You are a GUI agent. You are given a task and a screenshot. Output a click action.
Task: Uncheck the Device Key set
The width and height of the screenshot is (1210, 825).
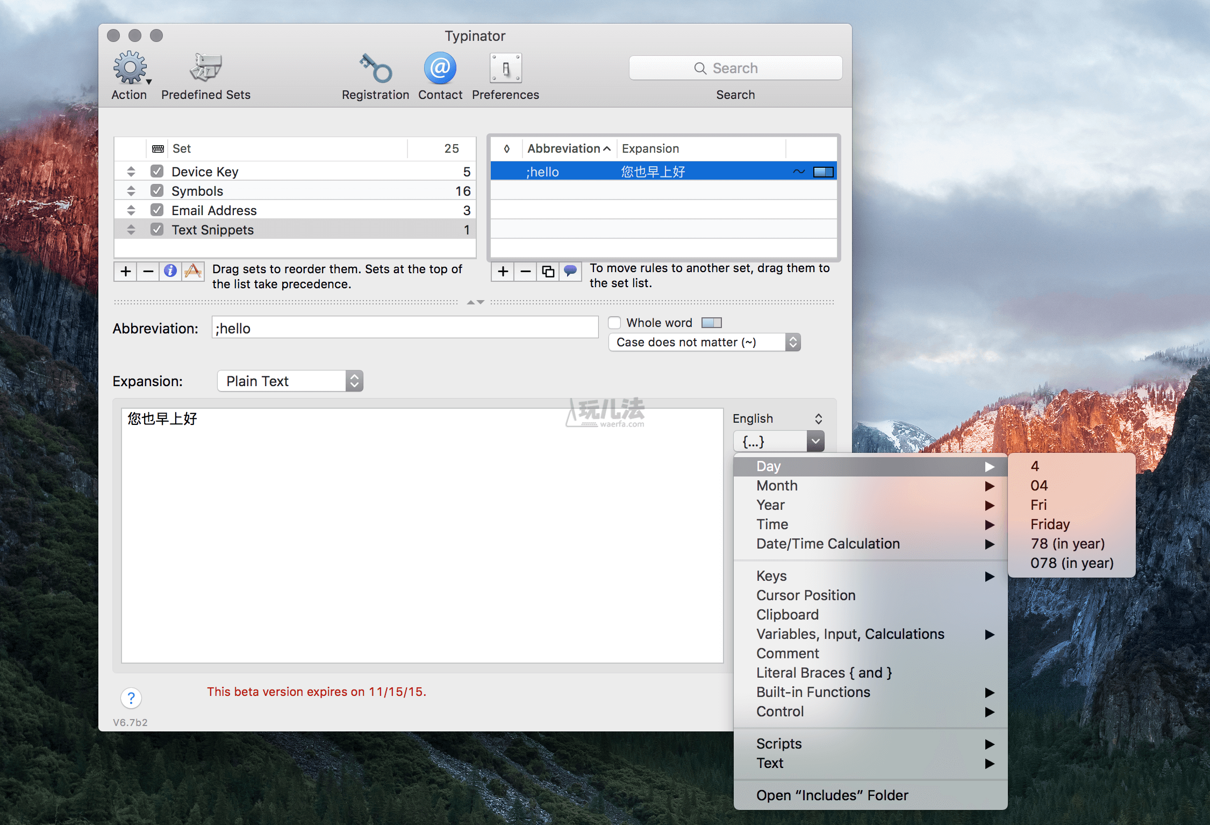coord(157,172)
